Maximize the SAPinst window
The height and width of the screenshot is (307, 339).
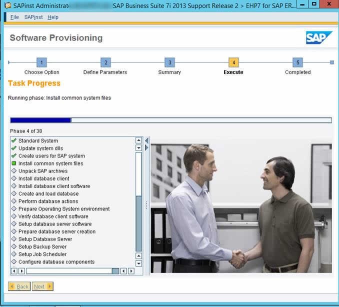tap(314, 4)
